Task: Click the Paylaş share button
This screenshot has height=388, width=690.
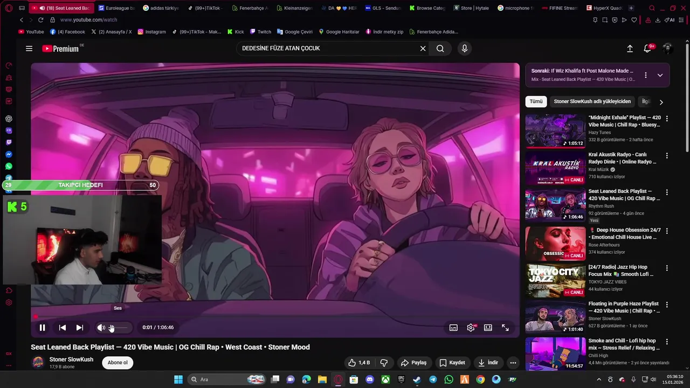Action: click(x=413, y=363)
